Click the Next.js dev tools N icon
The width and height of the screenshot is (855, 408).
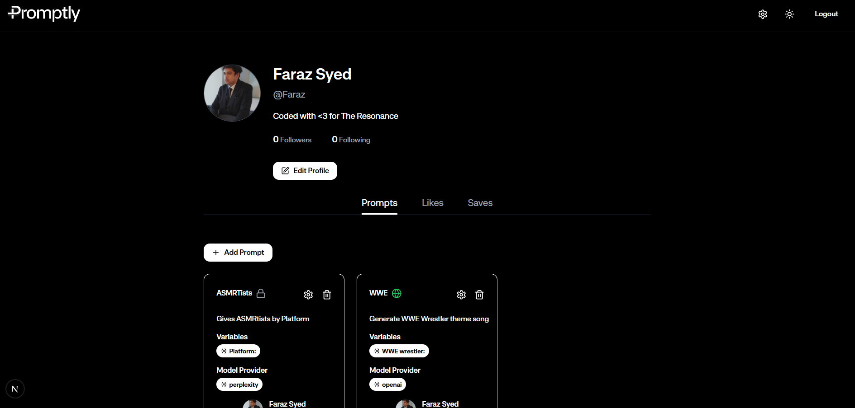click(15, 389)
